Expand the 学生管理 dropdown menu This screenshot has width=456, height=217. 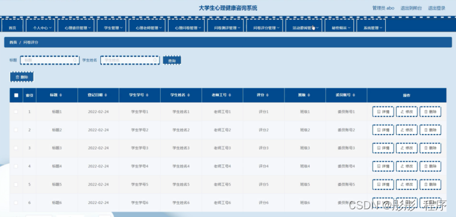tap(112, 26)
